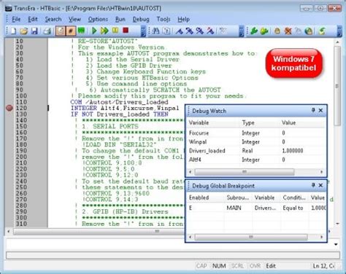This screenshot has width=346, height=274.
Task: Click the command input field below editor
Action: [x=169, y=244]
